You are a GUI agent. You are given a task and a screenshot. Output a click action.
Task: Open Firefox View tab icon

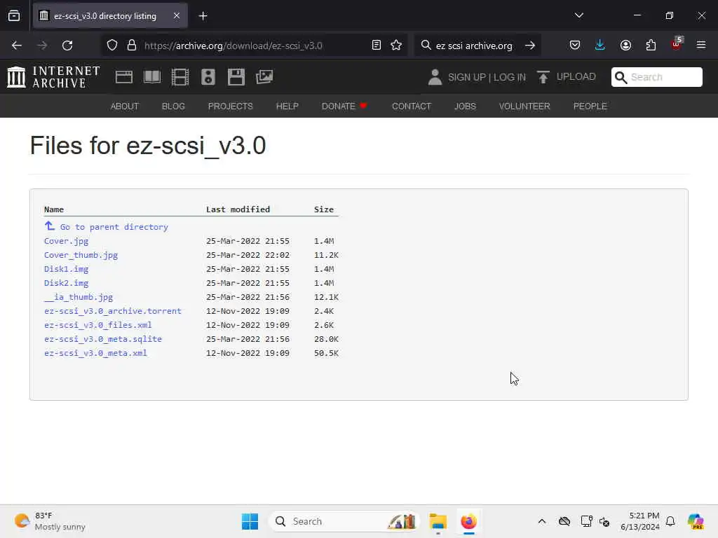coord(14,16)
